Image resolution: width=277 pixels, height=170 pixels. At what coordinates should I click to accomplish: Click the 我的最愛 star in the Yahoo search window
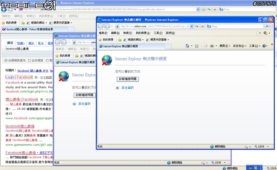tap(9, 23)
